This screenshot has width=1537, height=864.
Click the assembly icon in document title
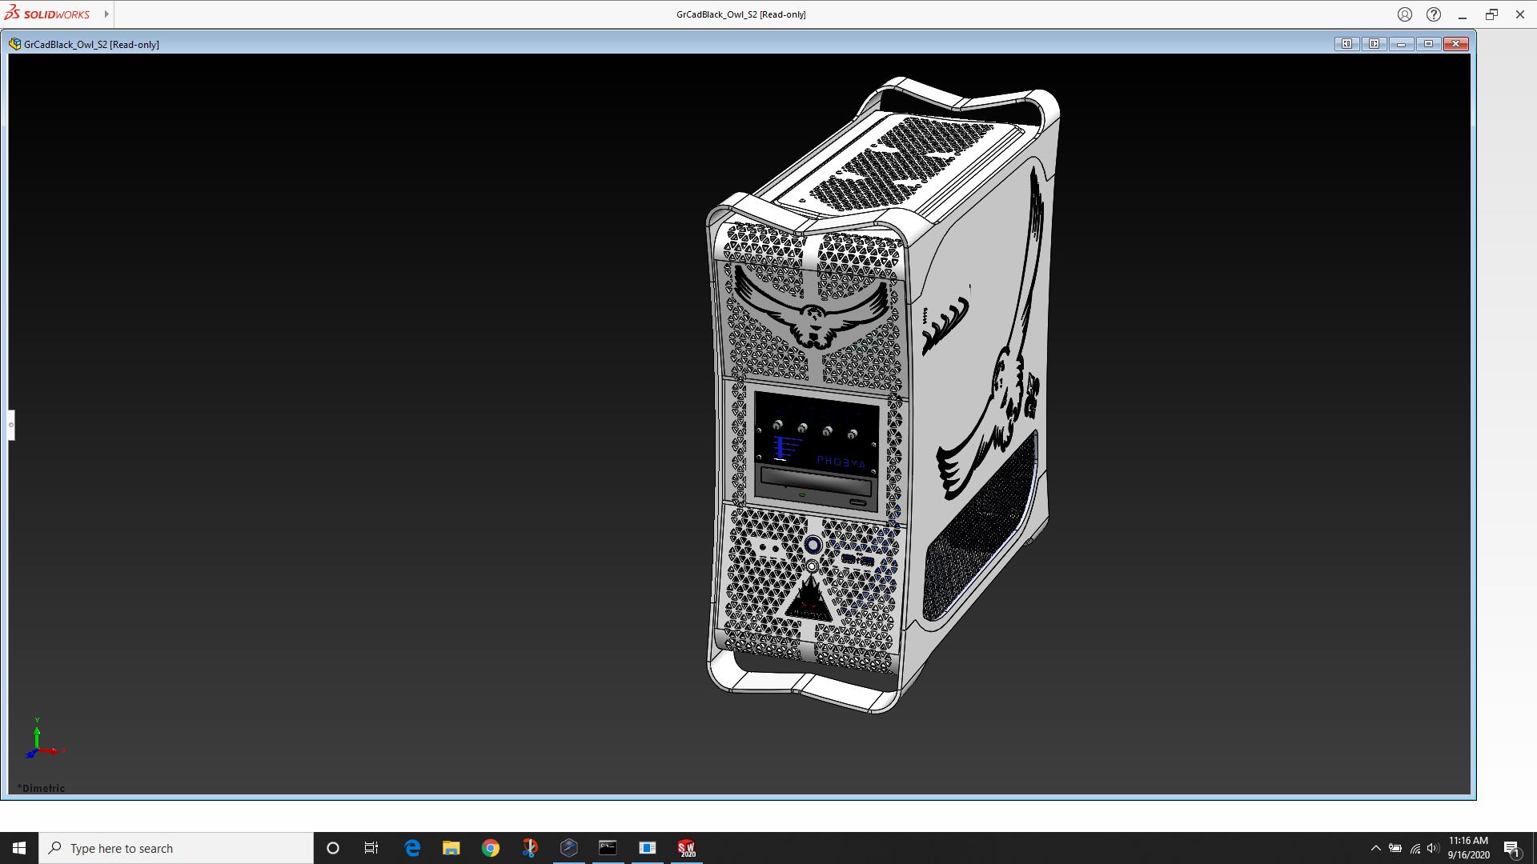click(14, 44)
